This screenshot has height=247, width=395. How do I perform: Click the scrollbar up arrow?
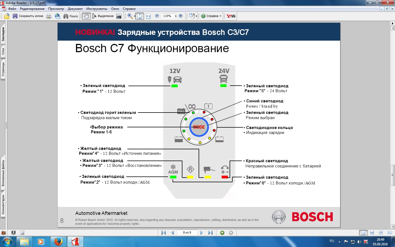tap(393, 29)
